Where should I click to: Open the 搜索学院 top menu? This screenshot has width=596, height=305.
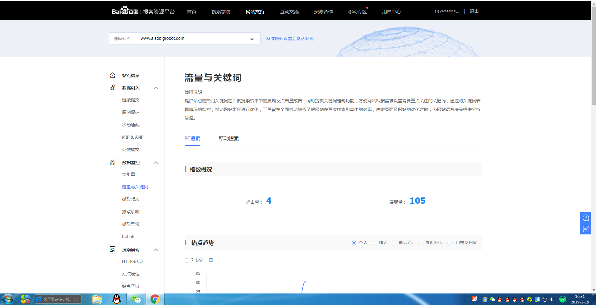pyautogui.click(x=221, y=12)
